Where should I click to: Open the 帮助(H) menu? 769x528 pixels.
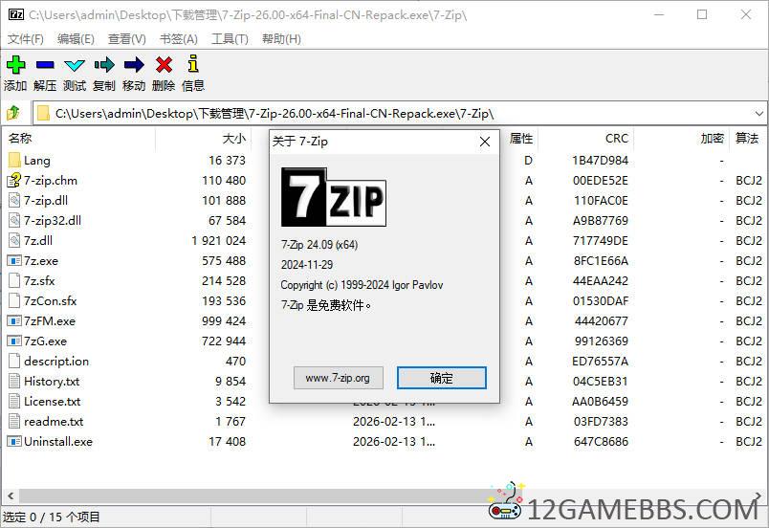point(281,38)
